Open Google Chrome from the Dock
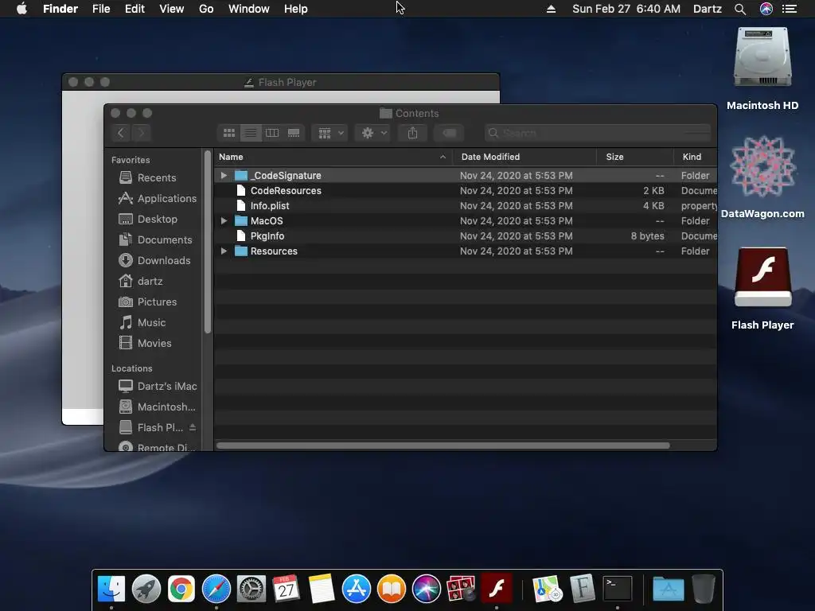The image size is (815, 611). pos(181,590)
